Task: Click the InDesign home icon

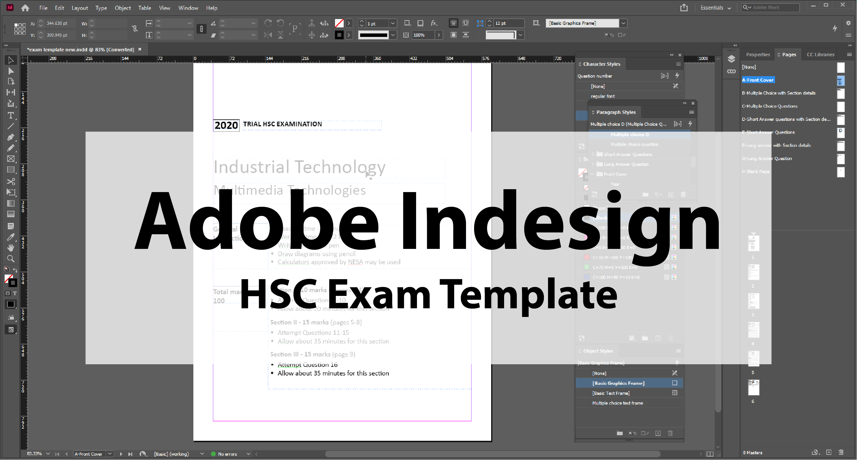Action: click(x=25, y=8)
